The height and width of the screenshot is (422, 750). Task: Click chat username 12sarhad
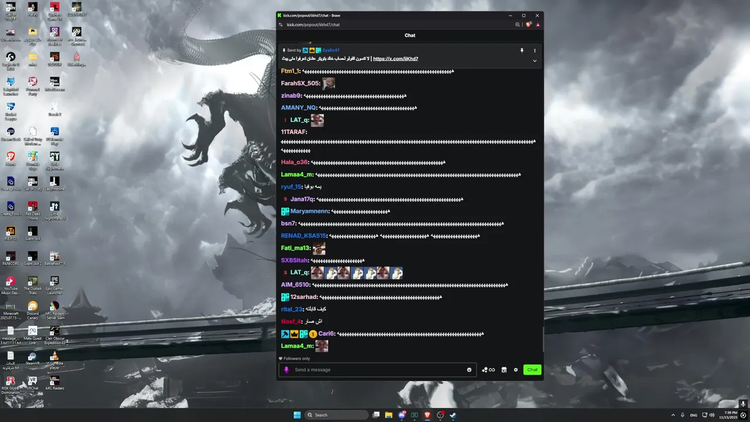click(304, 297)
